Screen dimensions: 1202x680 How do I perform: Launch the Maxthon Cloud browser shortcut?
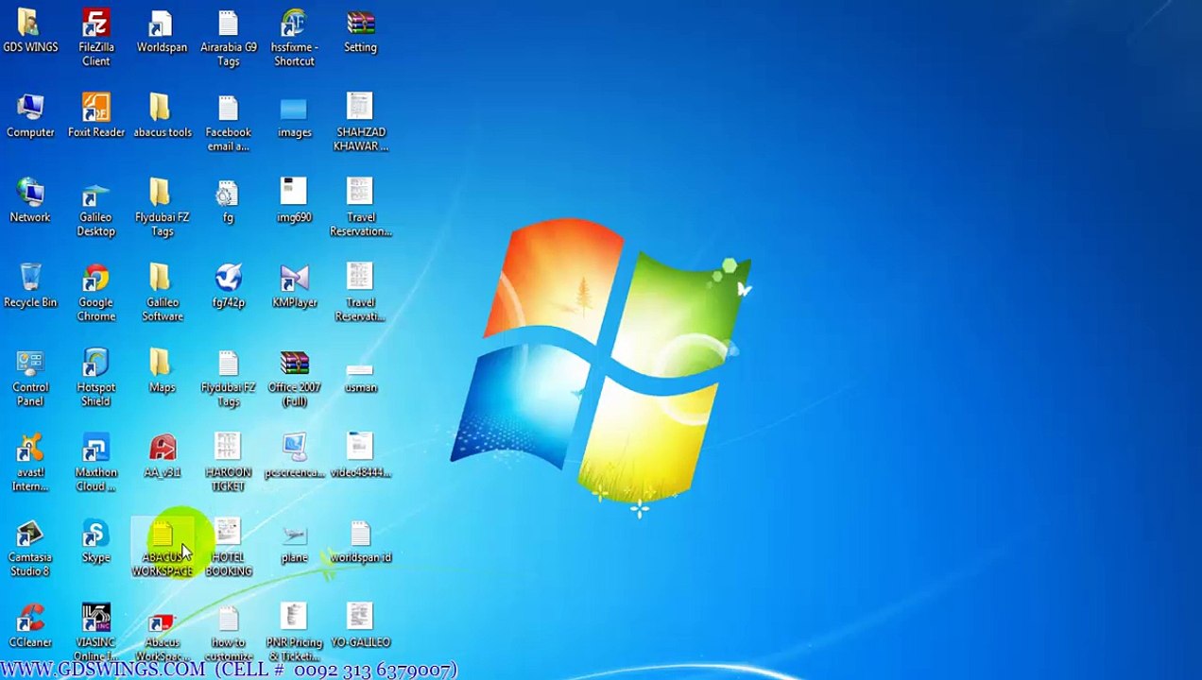coord(95,463)
